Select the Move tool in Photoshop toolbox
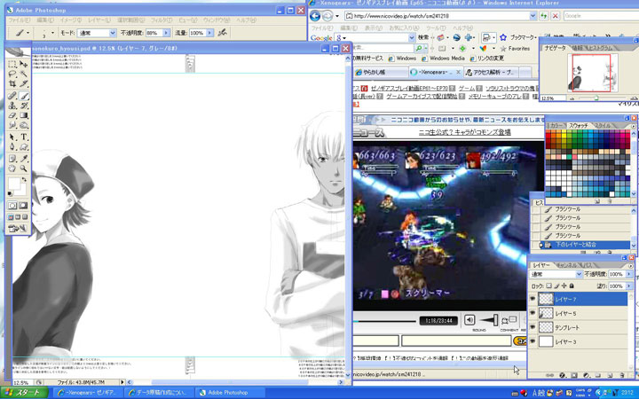The width and height of the screenshot is (639, 399). tap(24, 65)
